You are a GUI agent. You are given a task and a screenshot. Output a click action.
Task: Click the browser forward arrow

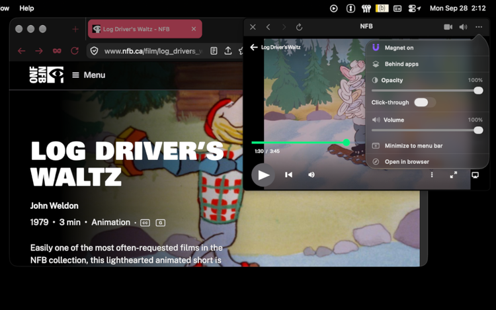39,51
